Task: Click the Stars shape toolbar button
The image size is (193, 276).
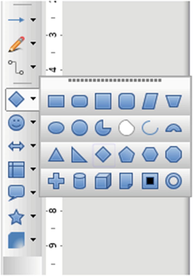Action: pos(16,217)
